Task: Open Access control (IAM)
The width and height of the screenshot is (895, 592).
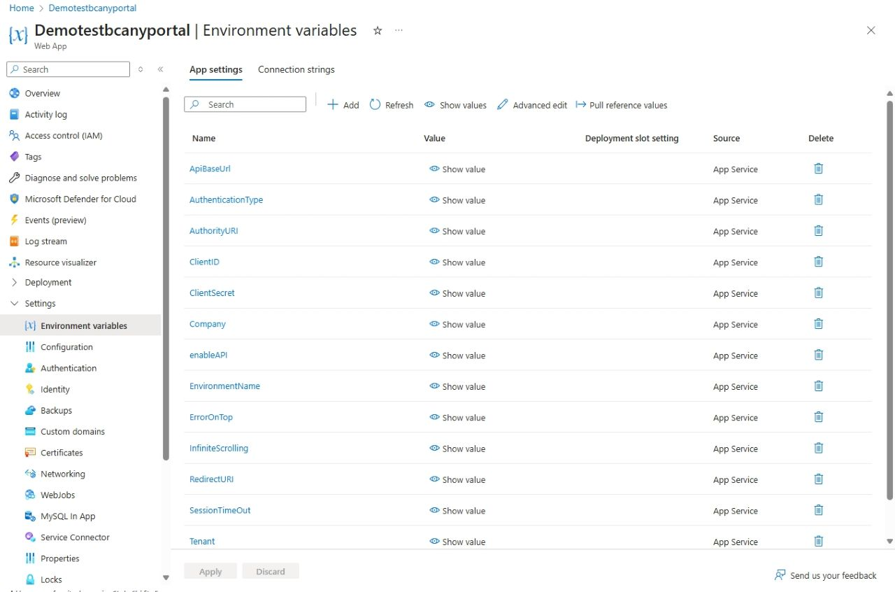Action: click(x=63, y=136)
